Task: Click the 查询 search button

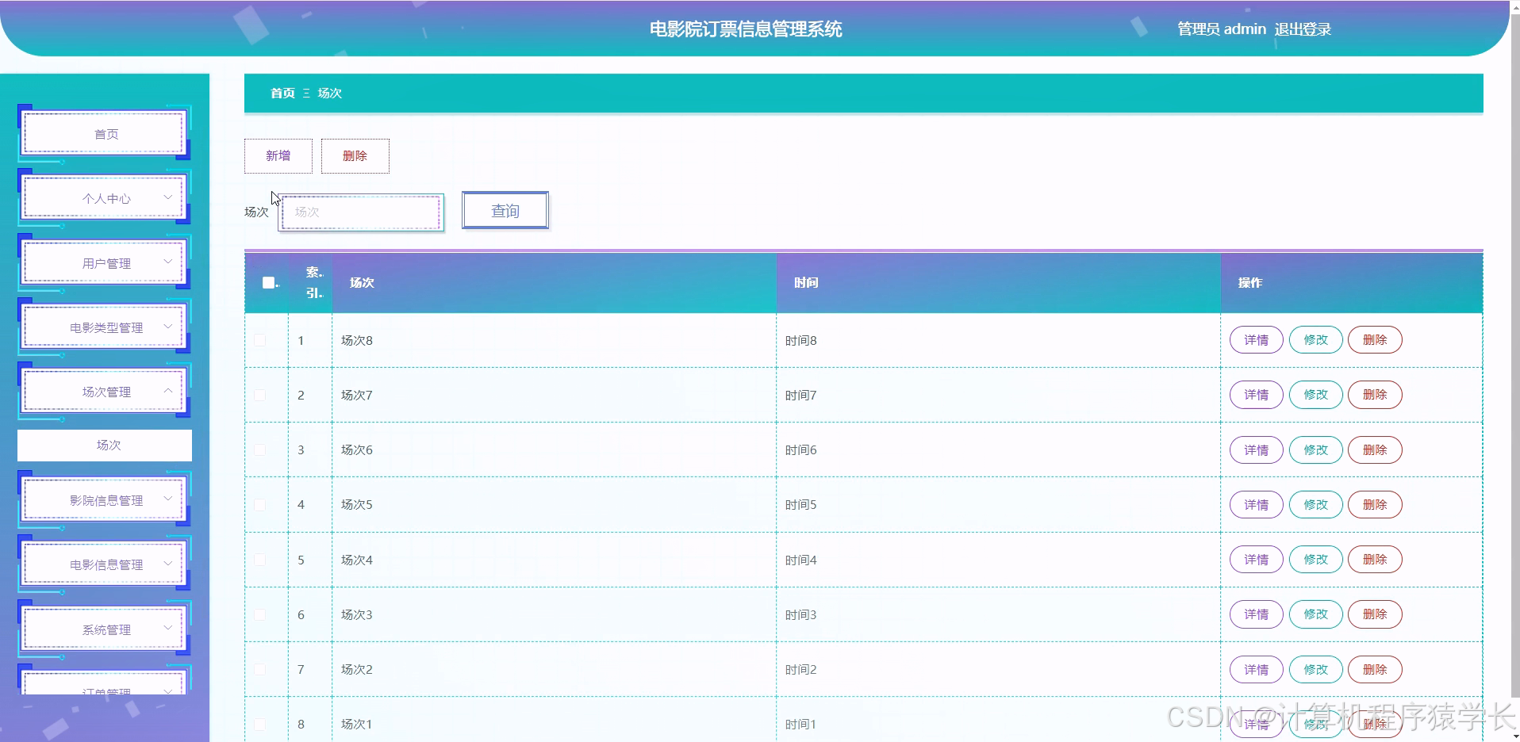Action: pos(505,211)
